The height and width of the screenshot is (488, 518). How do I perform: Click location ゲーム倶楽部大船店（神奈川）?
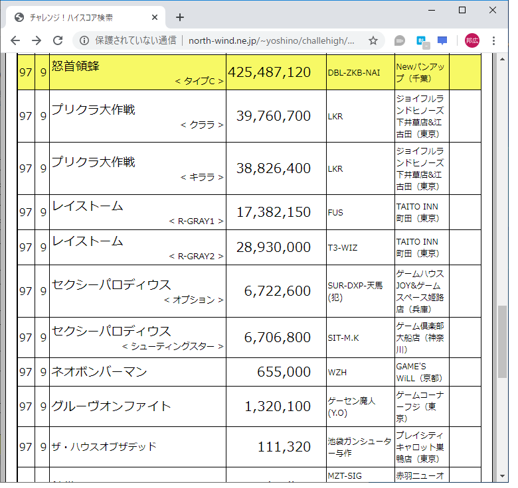click(420, 338)
